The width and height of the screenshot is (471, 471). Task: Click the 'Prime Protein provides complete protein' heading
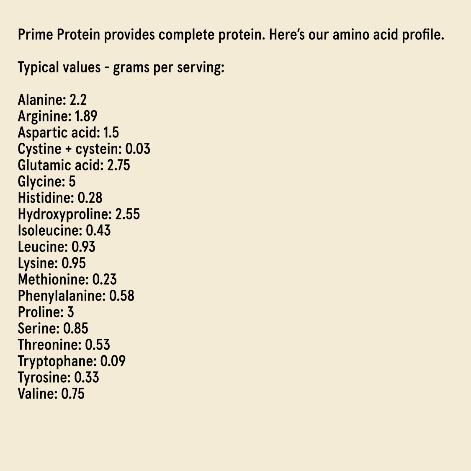click(230, 35)
